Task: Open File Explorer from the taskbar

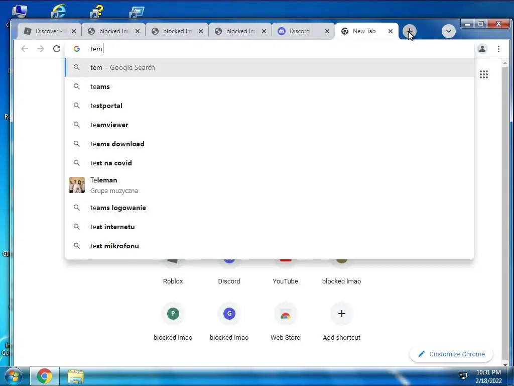Action: coord(76,376)
